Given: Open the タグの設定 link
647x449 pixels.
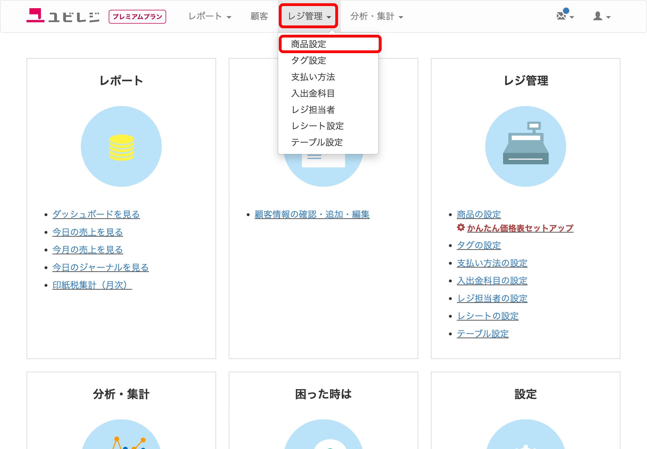Looking at the screenshot, I should tap(479, 245).
